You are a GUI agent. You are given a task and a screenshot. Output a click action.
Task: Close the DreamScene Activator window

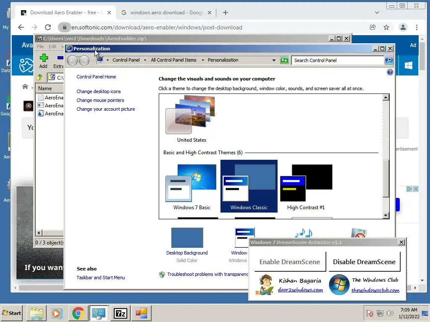click(x=401, y=242)
